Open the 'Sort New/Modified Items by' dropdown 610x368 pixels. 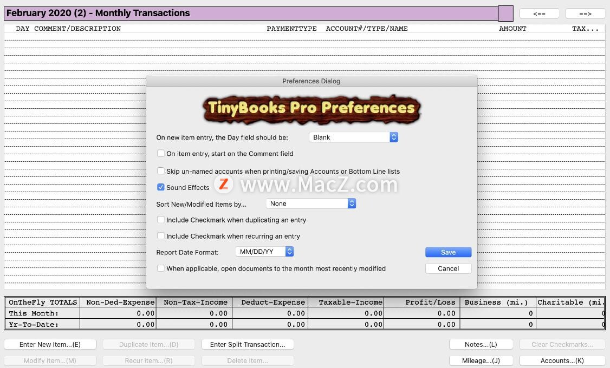[311, 203]
